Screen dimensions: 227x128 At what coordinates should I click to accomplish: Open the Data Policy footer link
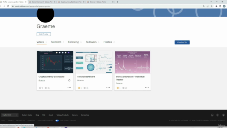[x=21, y=121]
